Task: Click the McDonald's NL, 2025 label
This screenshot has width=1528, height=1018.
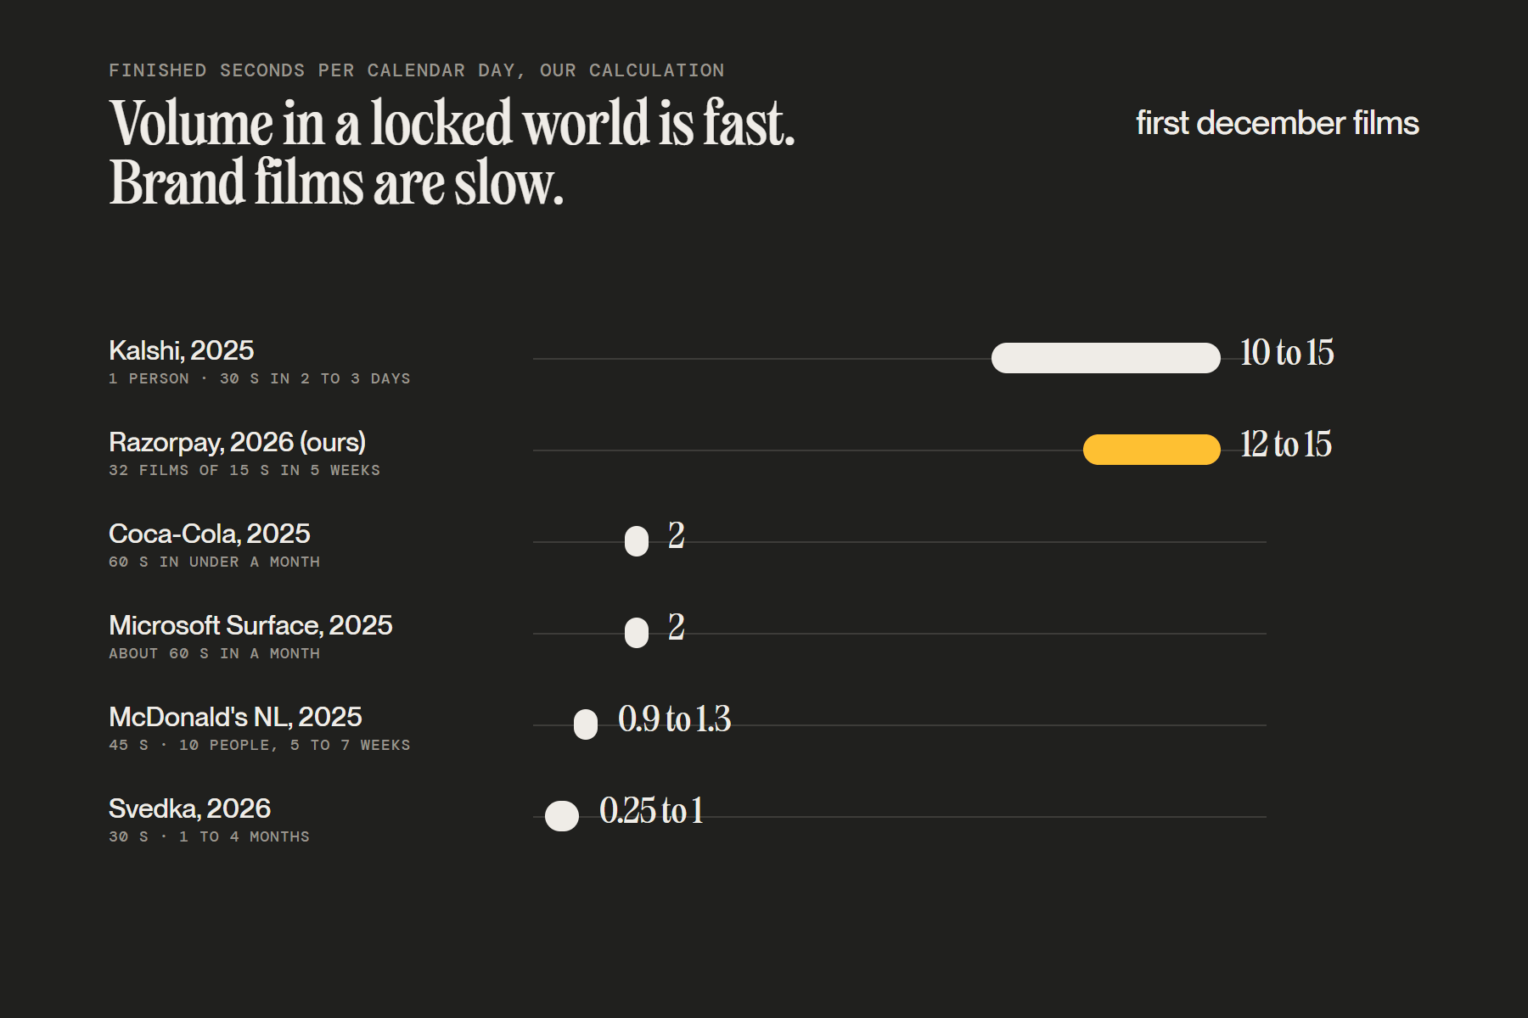Action: (235, 717)
